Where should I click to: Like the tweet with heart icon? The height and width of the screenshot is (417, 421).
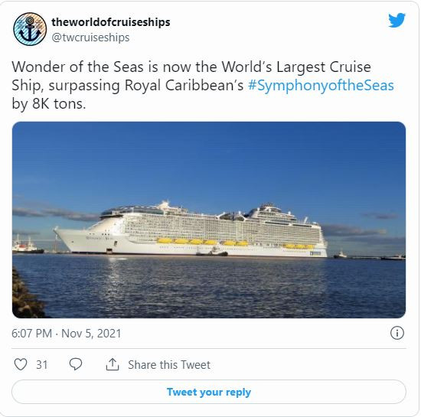click(21, 364)
